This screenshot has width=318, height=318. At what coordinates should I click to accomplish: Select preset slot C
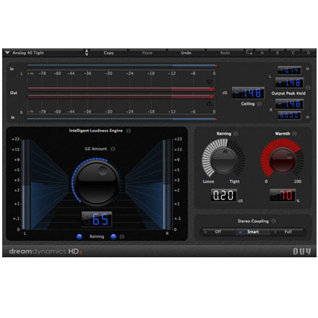coord(293,53)
